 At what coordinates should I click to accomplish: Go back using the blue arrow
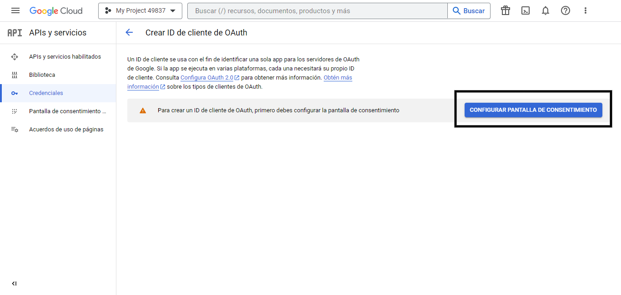point(129,32)
